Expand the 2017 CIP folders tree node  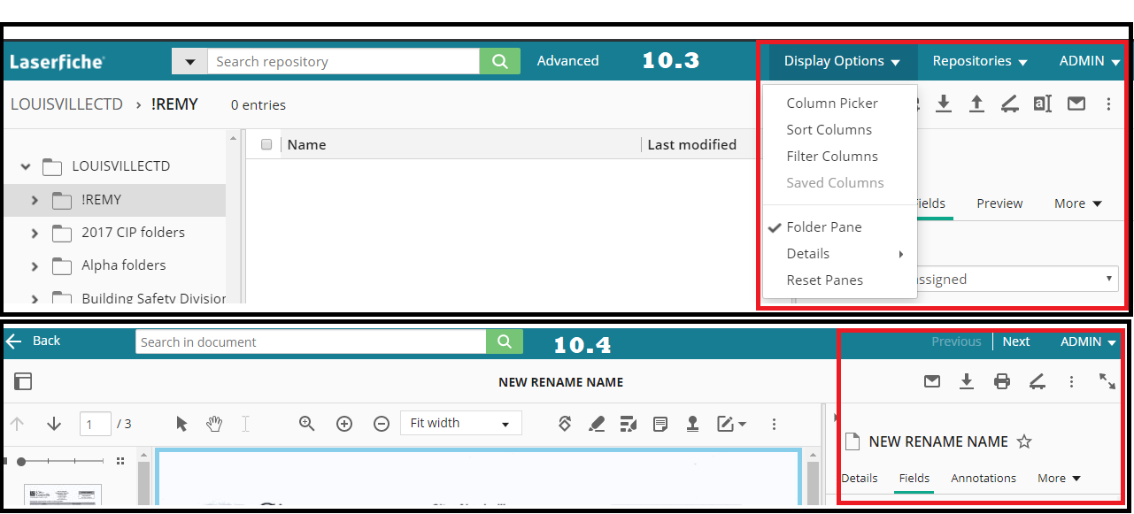[x=35, y=234]
